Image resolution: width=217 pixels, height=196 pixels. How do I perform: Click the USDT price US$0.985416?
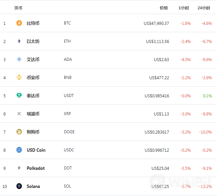157,96
